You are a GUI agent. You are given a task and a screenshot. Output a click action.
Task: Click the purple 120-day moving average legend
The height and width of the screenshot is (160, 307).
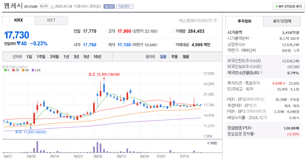pos(36,70)
